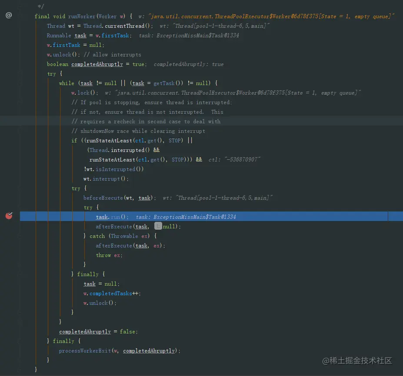The image size is (403, 376).
Task: Click the Thread.interrupted() call
Action: pos(120,150)
